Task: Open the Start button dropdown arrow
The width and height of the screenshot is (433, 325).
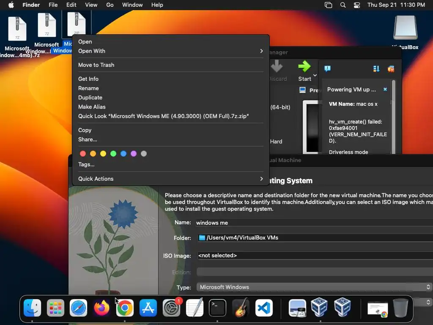Action: pyautogui.click(x=315, y=75)
